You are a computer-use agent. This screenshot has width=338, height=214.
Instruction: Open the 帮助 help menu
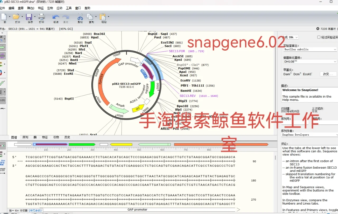[x=87, y=8]
